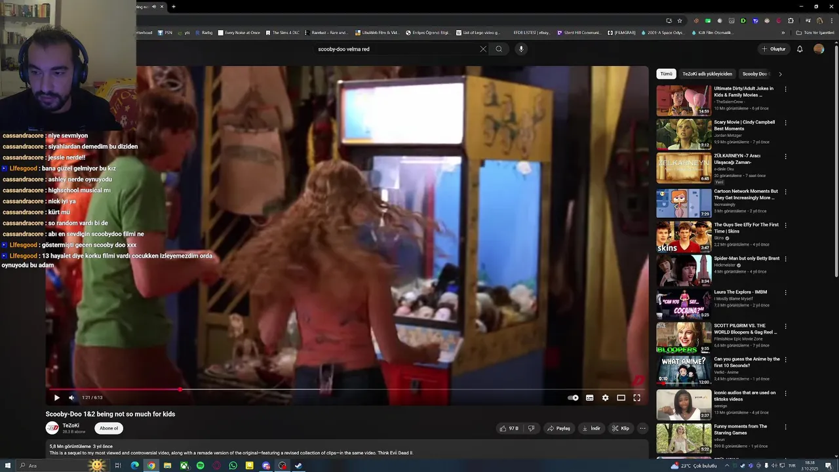Image resolution: width=839 pixels, height=472 pixels.
Task: Open options for Laura The Explora video
Action: [785, 292]
